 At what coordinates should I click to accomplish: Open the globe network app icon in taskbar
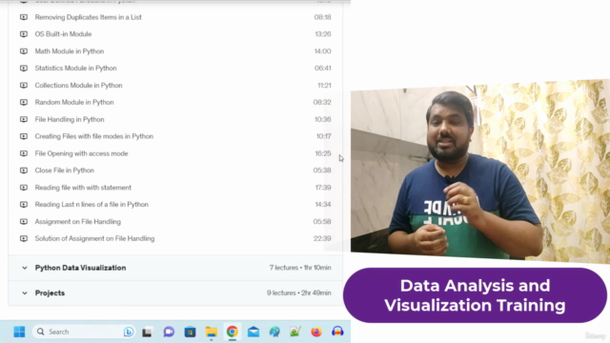point(274,332)
